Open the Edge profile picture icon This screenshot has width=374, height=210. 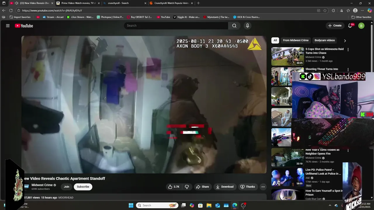pos(355,10)
